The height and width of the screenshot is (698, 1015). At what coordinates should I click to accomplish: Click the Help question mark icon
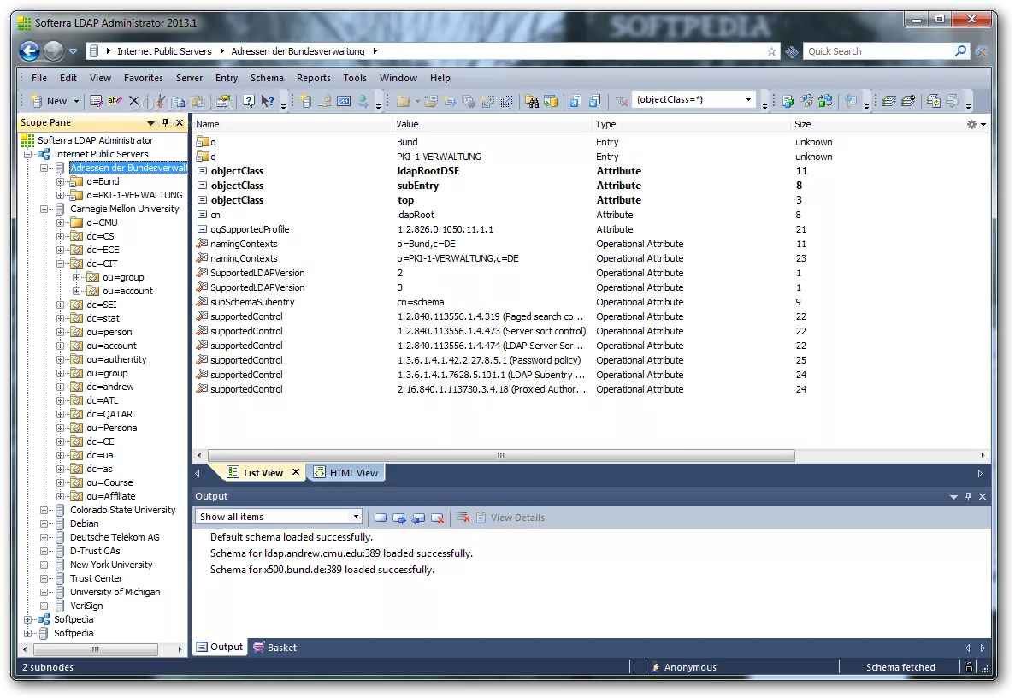[x=249, y=101]
